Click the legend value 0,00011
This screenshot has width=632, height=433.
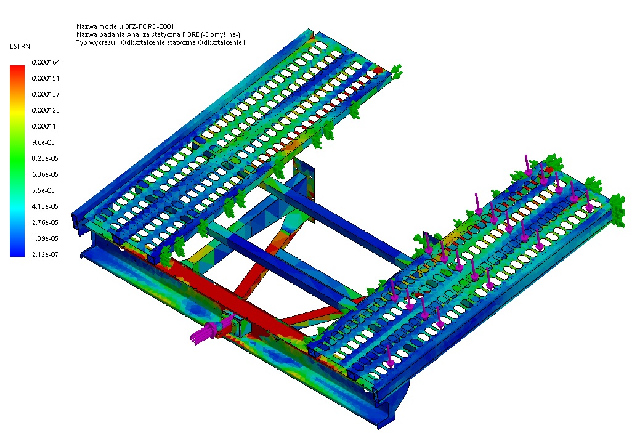(x=44, y=126)
